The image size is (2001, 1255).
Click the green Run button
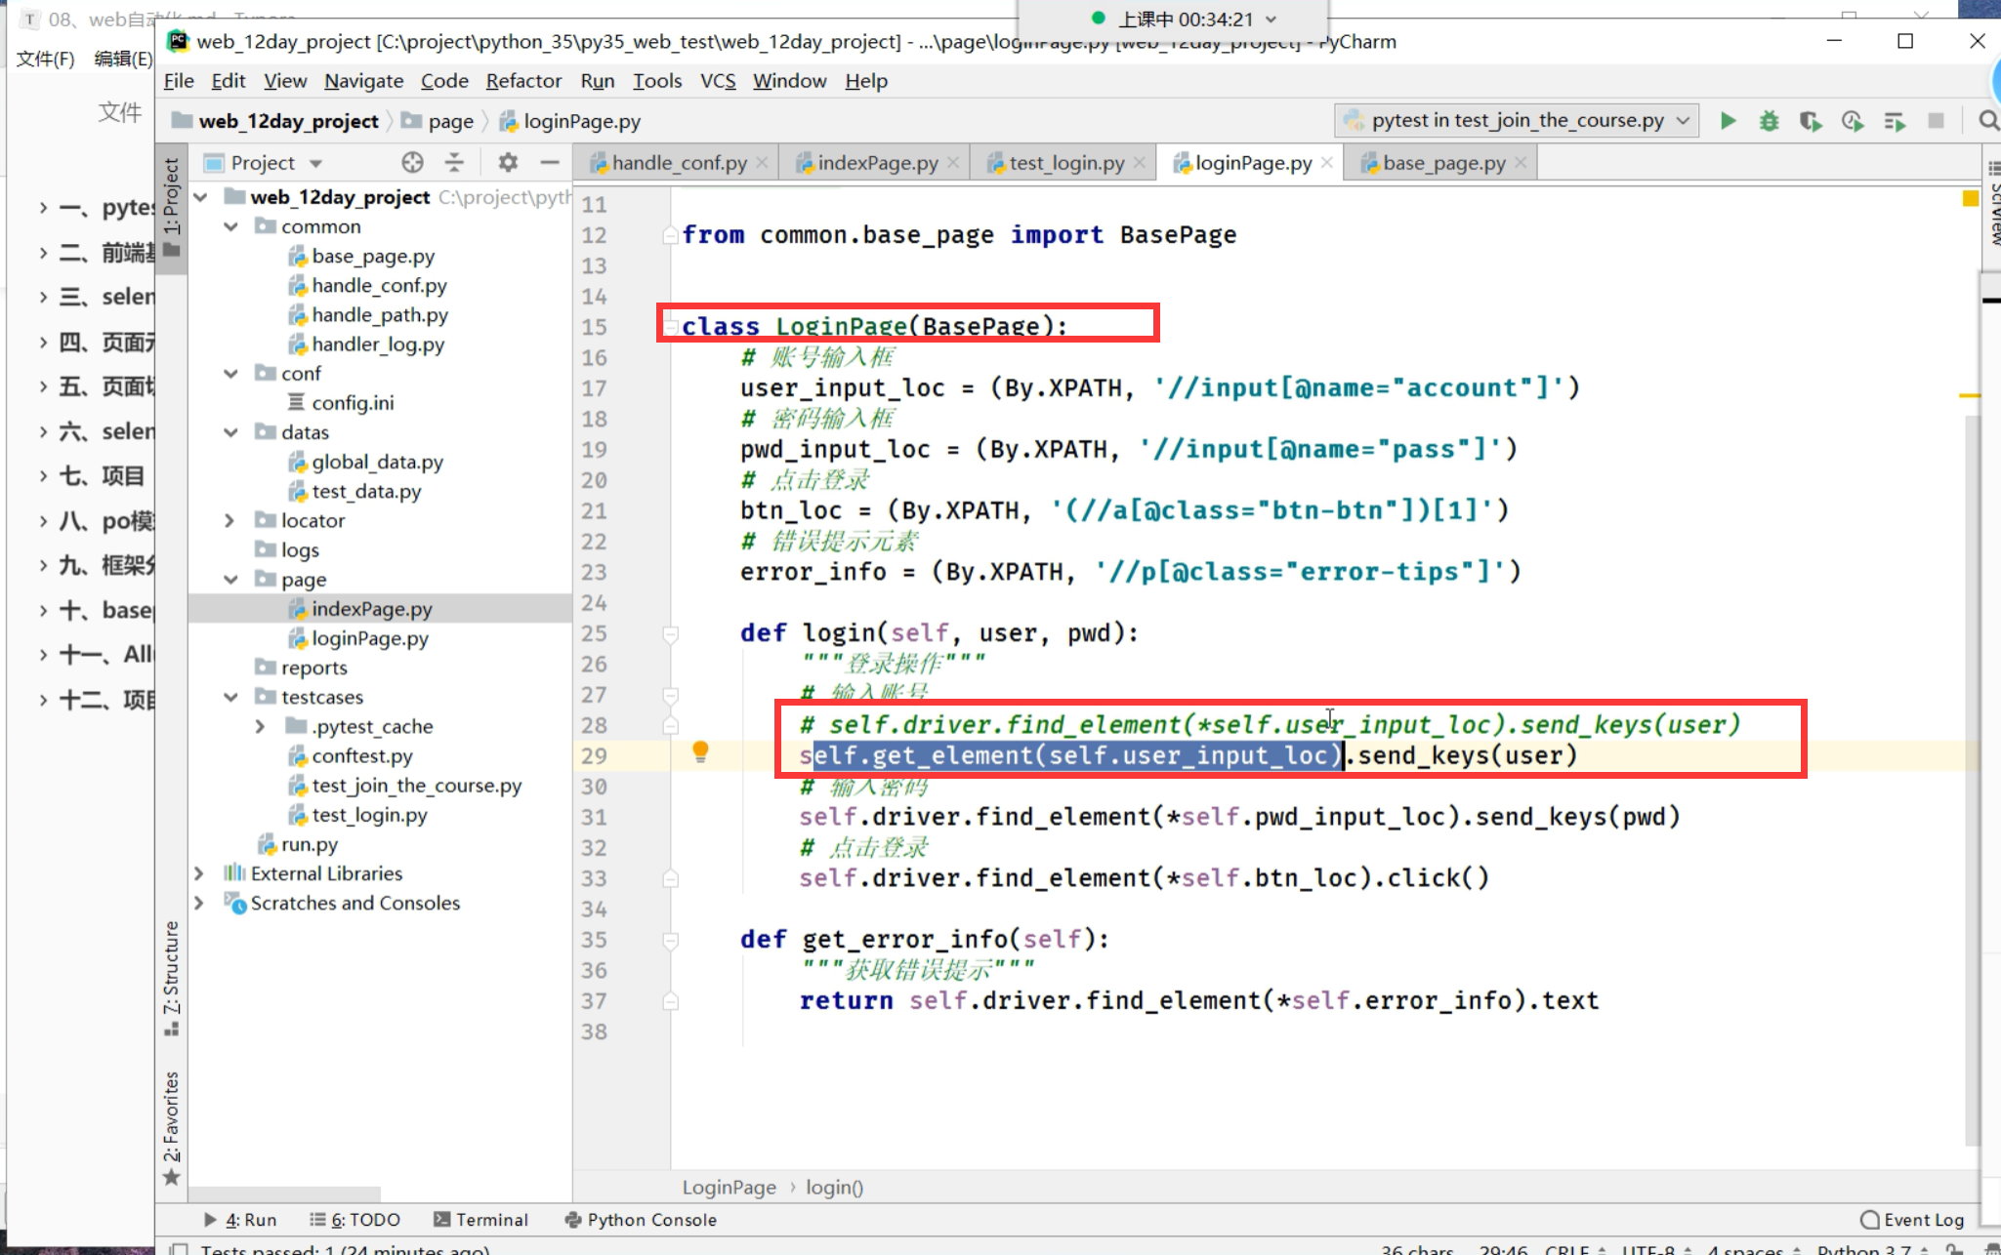coord(1728,121)
